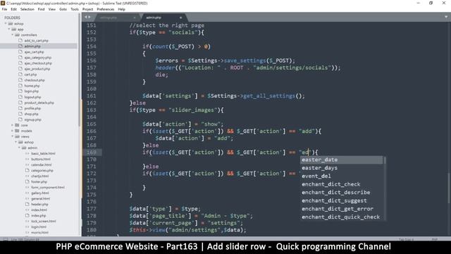This screenshot has height=254, width=451.
Task: Open calendar.html in the sidebar
Action: (41, 164)
